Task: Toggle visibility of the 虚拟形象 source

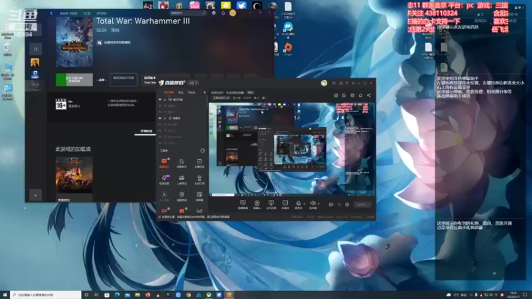Action: [x=160, y=99]
